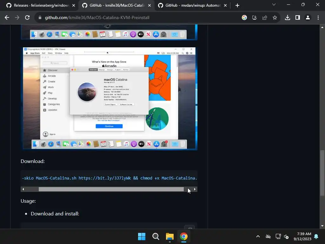The width and height of the screenshot is (325, 244).
Task: Click the 'Download:' heading text
Action: 33,161
